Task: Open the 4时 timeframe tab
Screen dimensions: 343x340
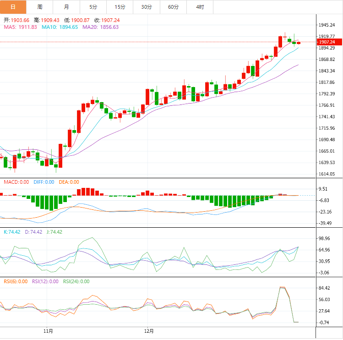Action: coord(200,7)
